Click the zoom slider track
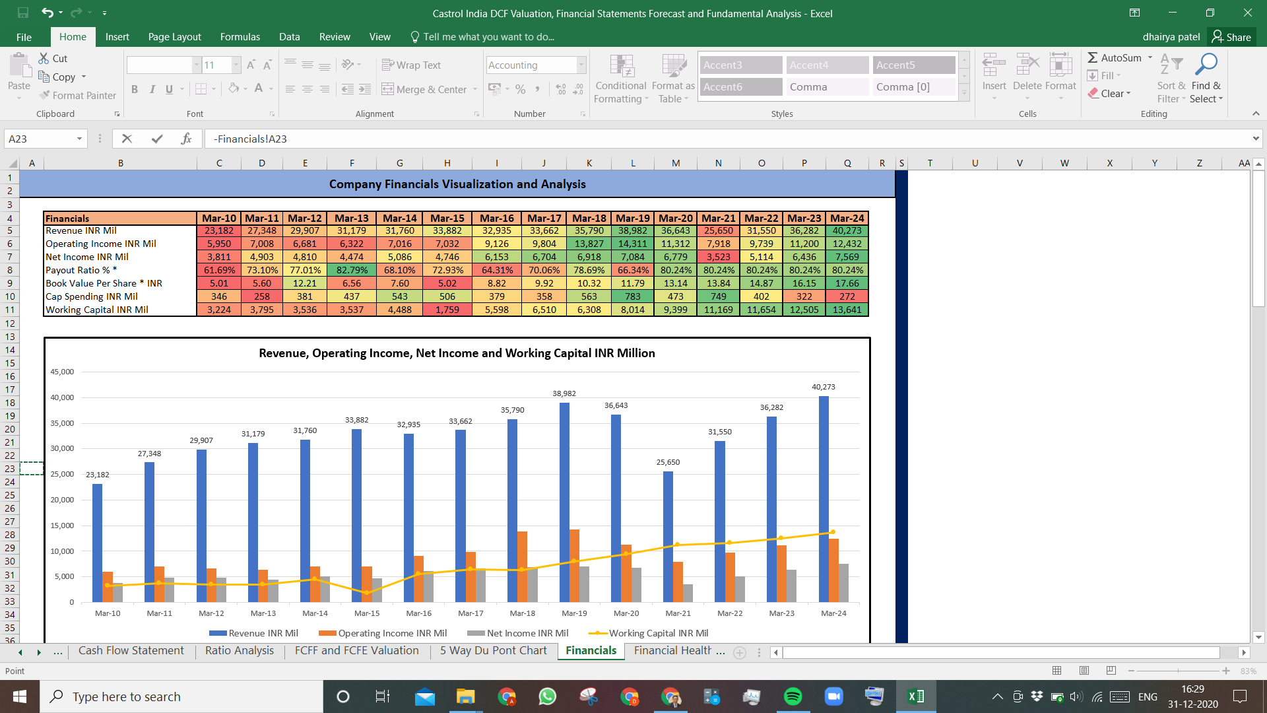Screen dimensions: 1267x713 1179,671
